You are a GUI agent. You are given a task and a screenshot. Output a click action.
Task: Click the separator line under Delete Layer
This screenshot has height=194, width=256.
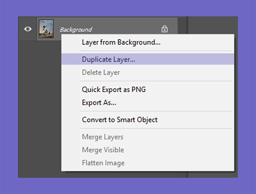(x=156, y=81)
